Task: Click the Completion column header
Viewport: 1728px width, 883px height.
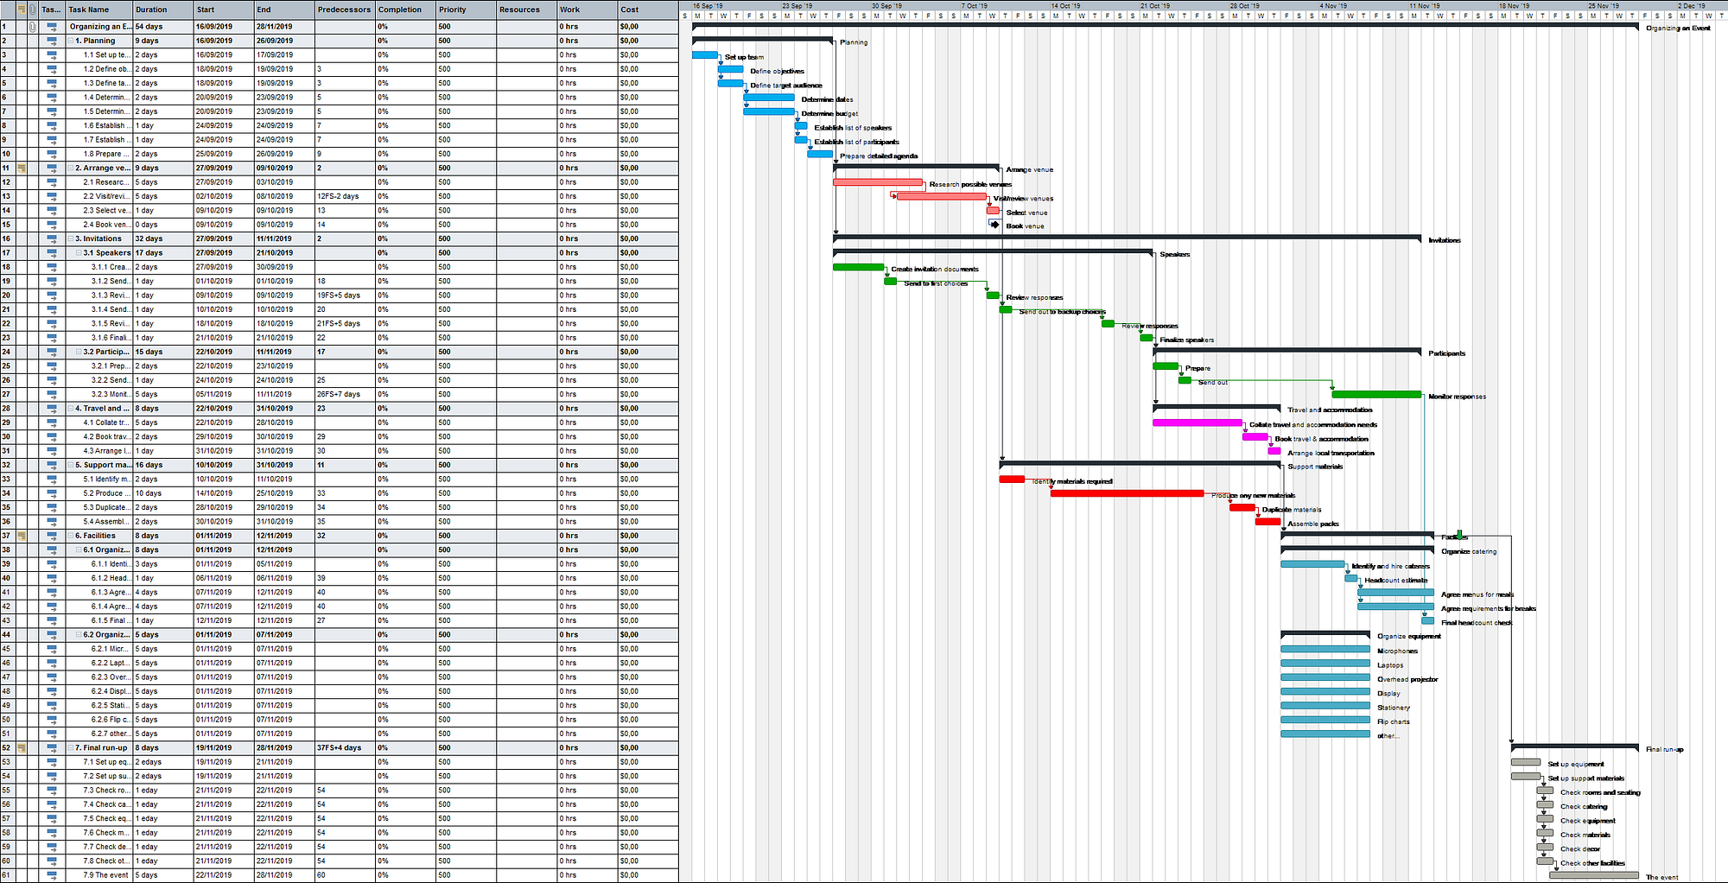Action: [405, 10]
